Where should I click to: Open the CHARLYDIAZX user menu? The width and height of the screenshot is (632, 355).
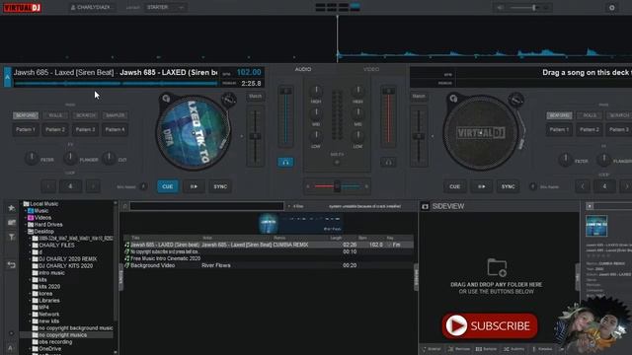pos(91,7)
